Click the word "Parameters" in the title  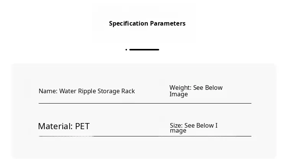tap(168, 24)
